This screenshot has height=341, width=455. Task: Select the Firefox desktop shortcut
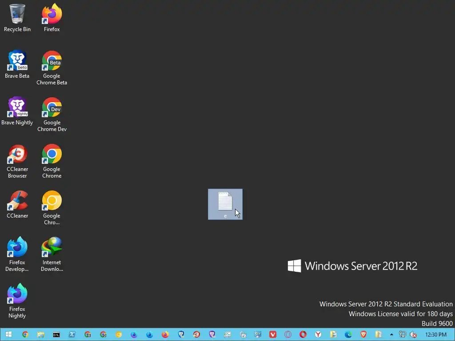point(52,17)
